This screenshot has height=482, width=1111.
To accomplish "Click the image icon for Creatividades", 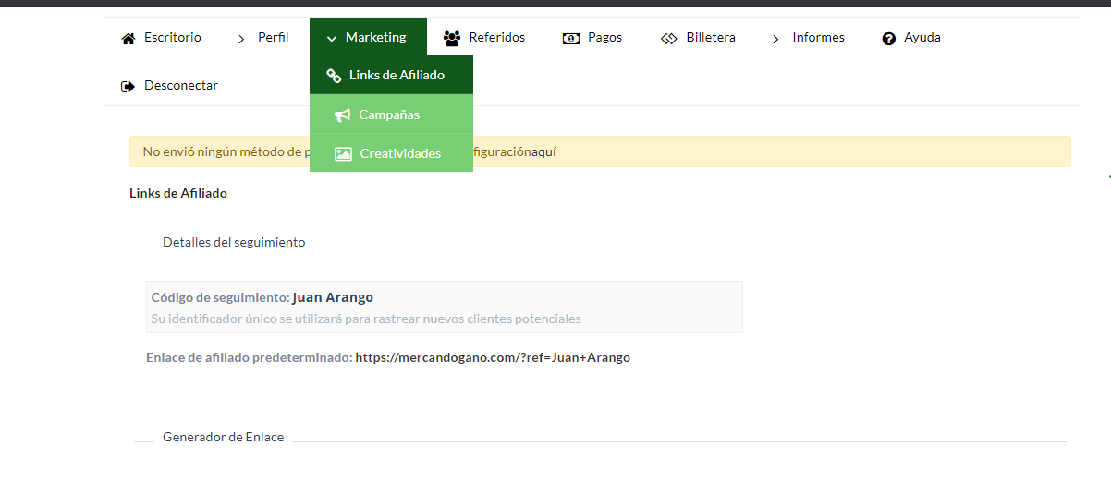I will coord(343,154).
